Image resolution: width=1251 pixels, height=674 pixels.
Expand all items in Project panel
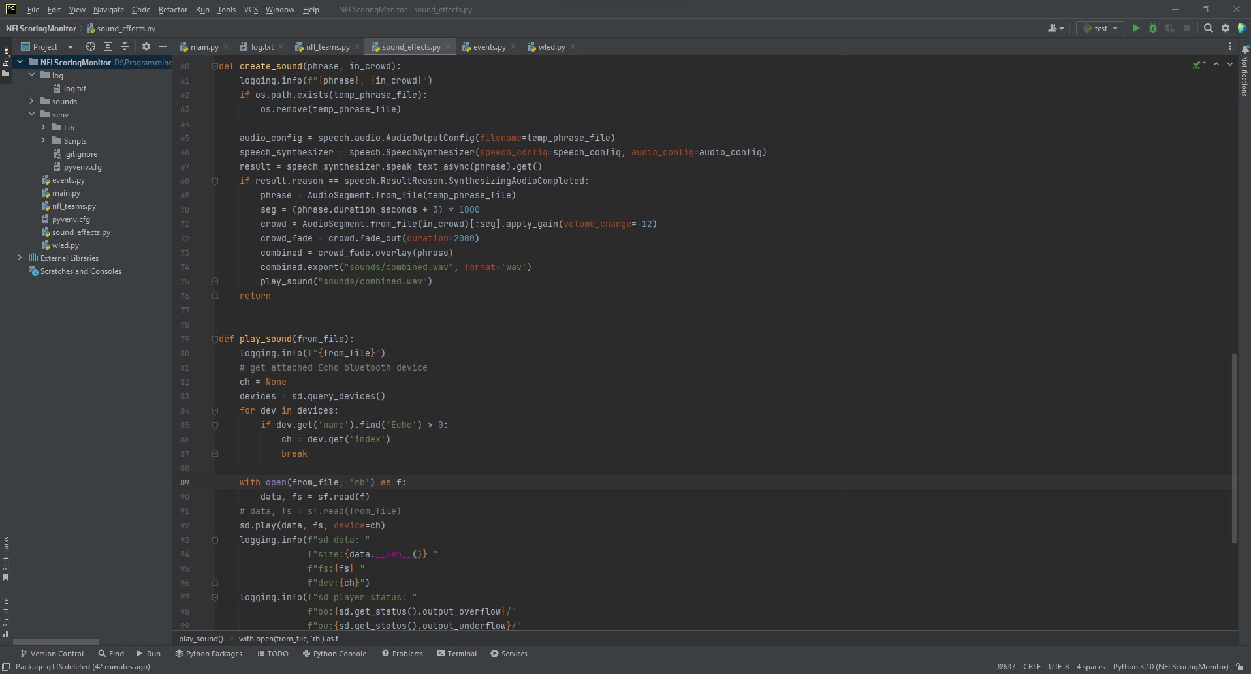click(x=108, y=47)
